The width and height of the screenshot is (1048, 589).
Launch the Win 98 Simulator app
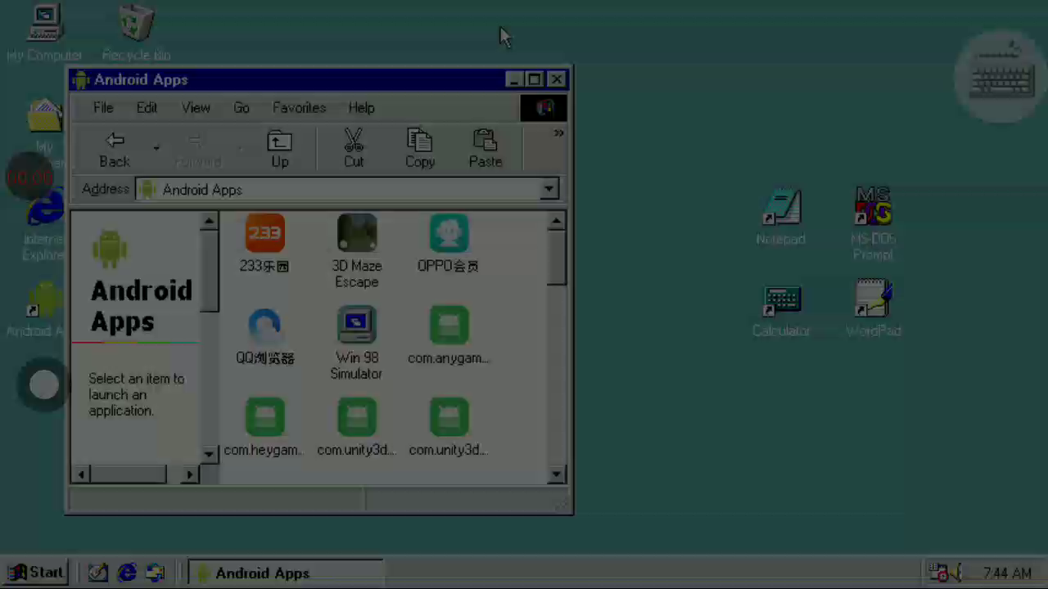tap(357, 326)
